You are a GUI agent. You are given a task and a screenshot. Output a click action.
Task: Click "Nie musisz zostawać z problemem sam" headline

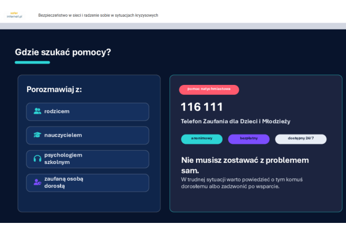tap(245, 165)
